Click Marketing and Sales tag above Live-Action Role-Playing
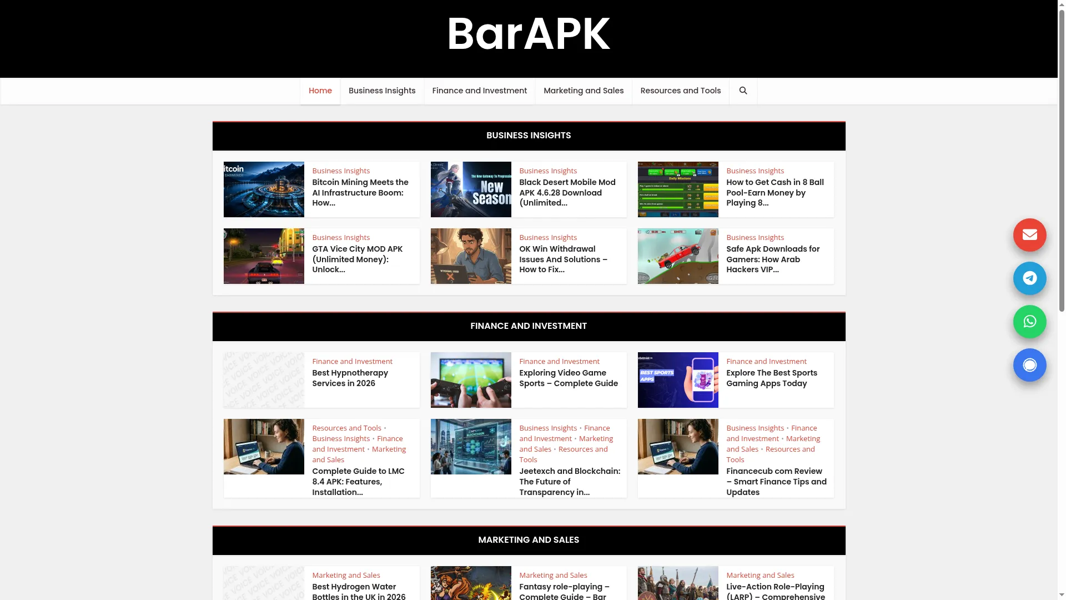The height and width of the screenshot is (600, 1066). 760,575
